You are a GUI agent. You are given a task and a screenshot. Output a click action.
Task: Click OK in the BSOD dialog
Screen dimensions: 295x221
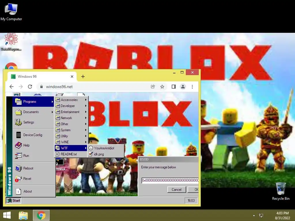[193, 189]
